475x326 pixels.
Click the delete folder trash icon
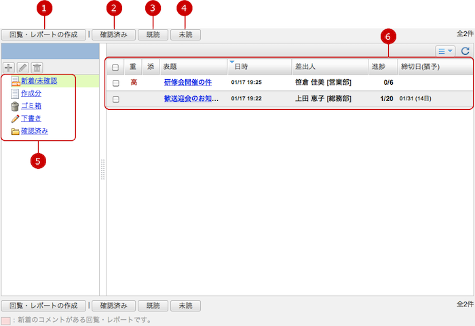click(x=37, y=68)
